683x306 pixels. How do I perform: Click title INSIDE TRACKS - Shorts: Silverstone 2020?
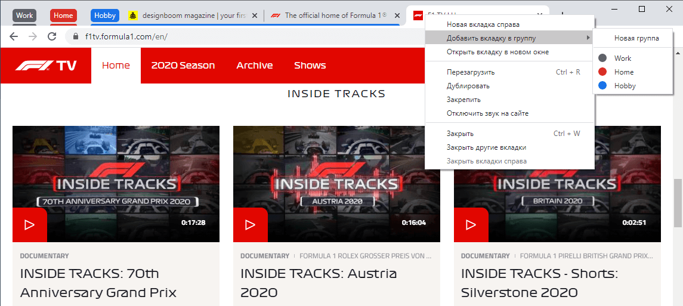pos(540,283)
